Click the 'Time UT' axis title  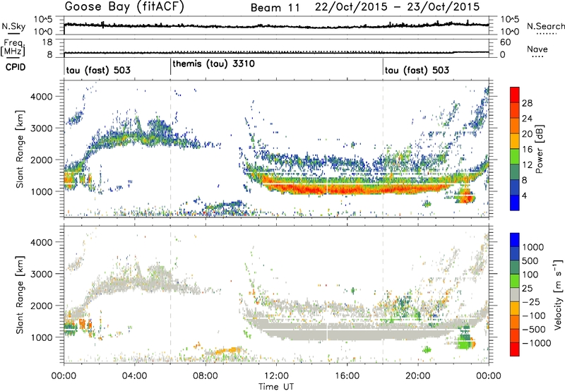[276, 387]
